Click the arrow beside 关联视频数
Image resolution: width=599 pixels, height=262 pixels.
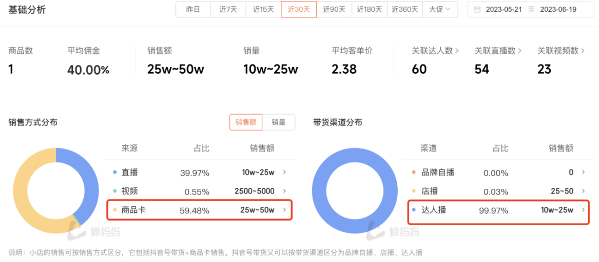tap(583, 51)
